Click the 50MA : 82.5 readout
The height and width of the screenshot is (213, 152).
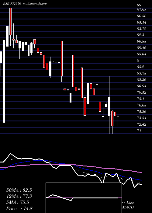tap(19, 190)
